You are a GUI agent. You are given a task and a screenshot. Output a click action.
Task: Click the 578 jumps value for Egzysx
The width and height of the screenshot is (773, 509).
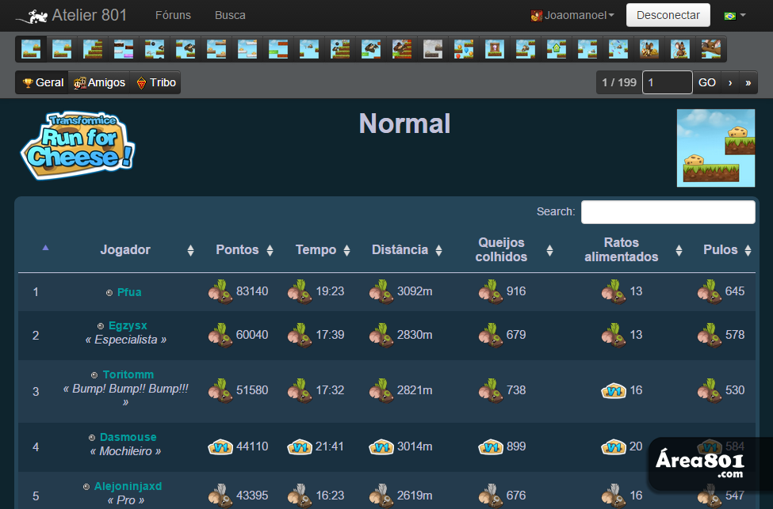point(734,335)
